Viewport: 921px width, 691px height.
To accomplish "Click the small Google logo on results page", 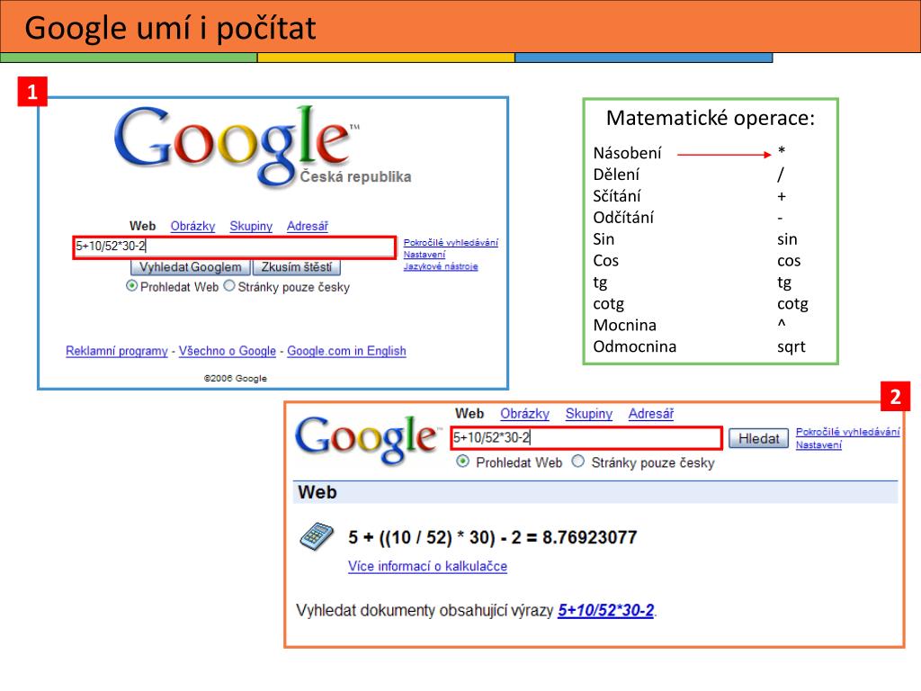I will 367,439.
